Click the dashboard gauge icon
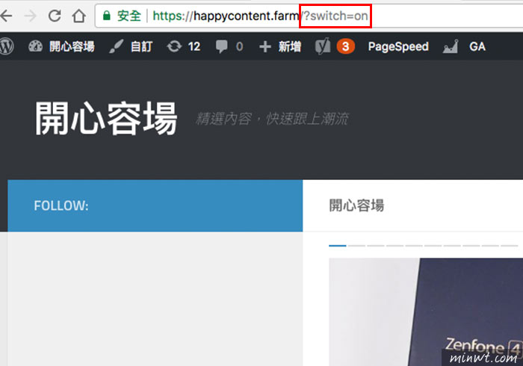The width and height of the screenshot is (523, 366). pos(35,46)
